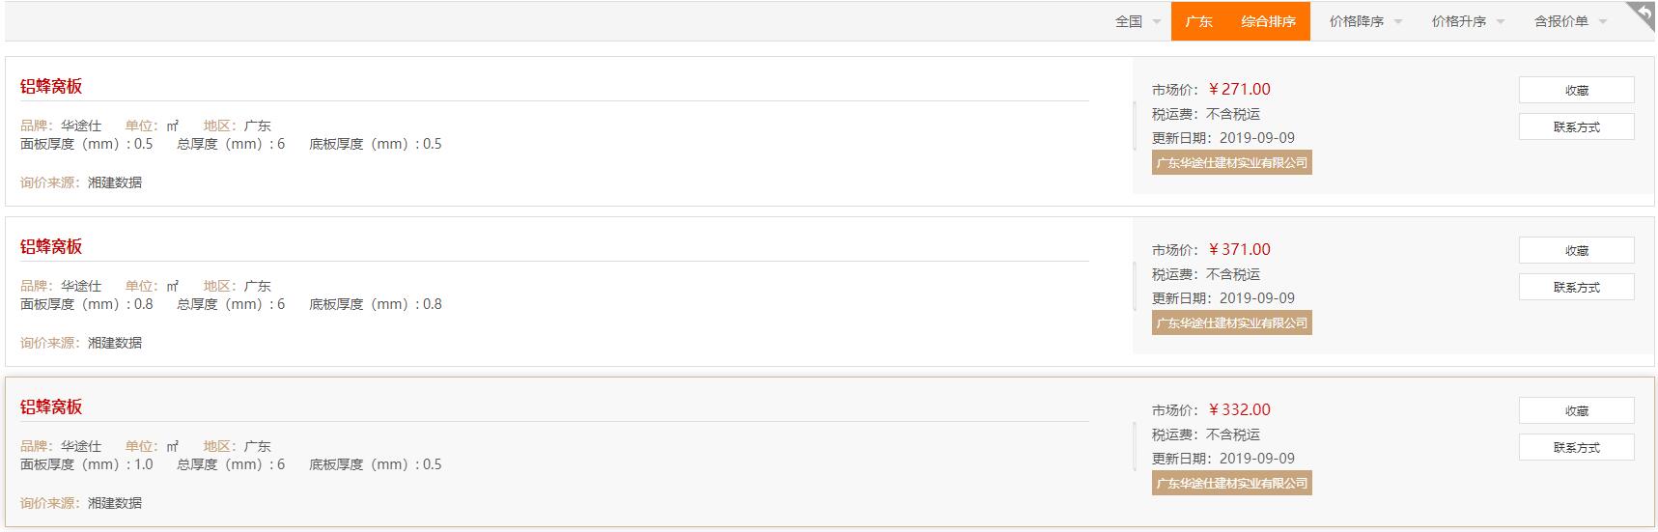This screenshot has height=532, width=1658.
Task: Click 收藏 for the ¥332.00 item
Action: 1576,410
